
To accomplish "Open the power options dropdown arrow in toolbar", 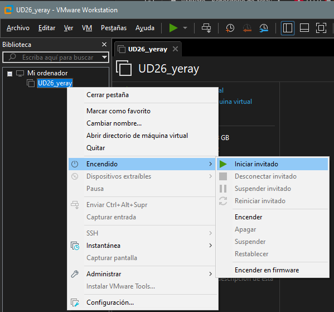I will (x=185, y=28).
